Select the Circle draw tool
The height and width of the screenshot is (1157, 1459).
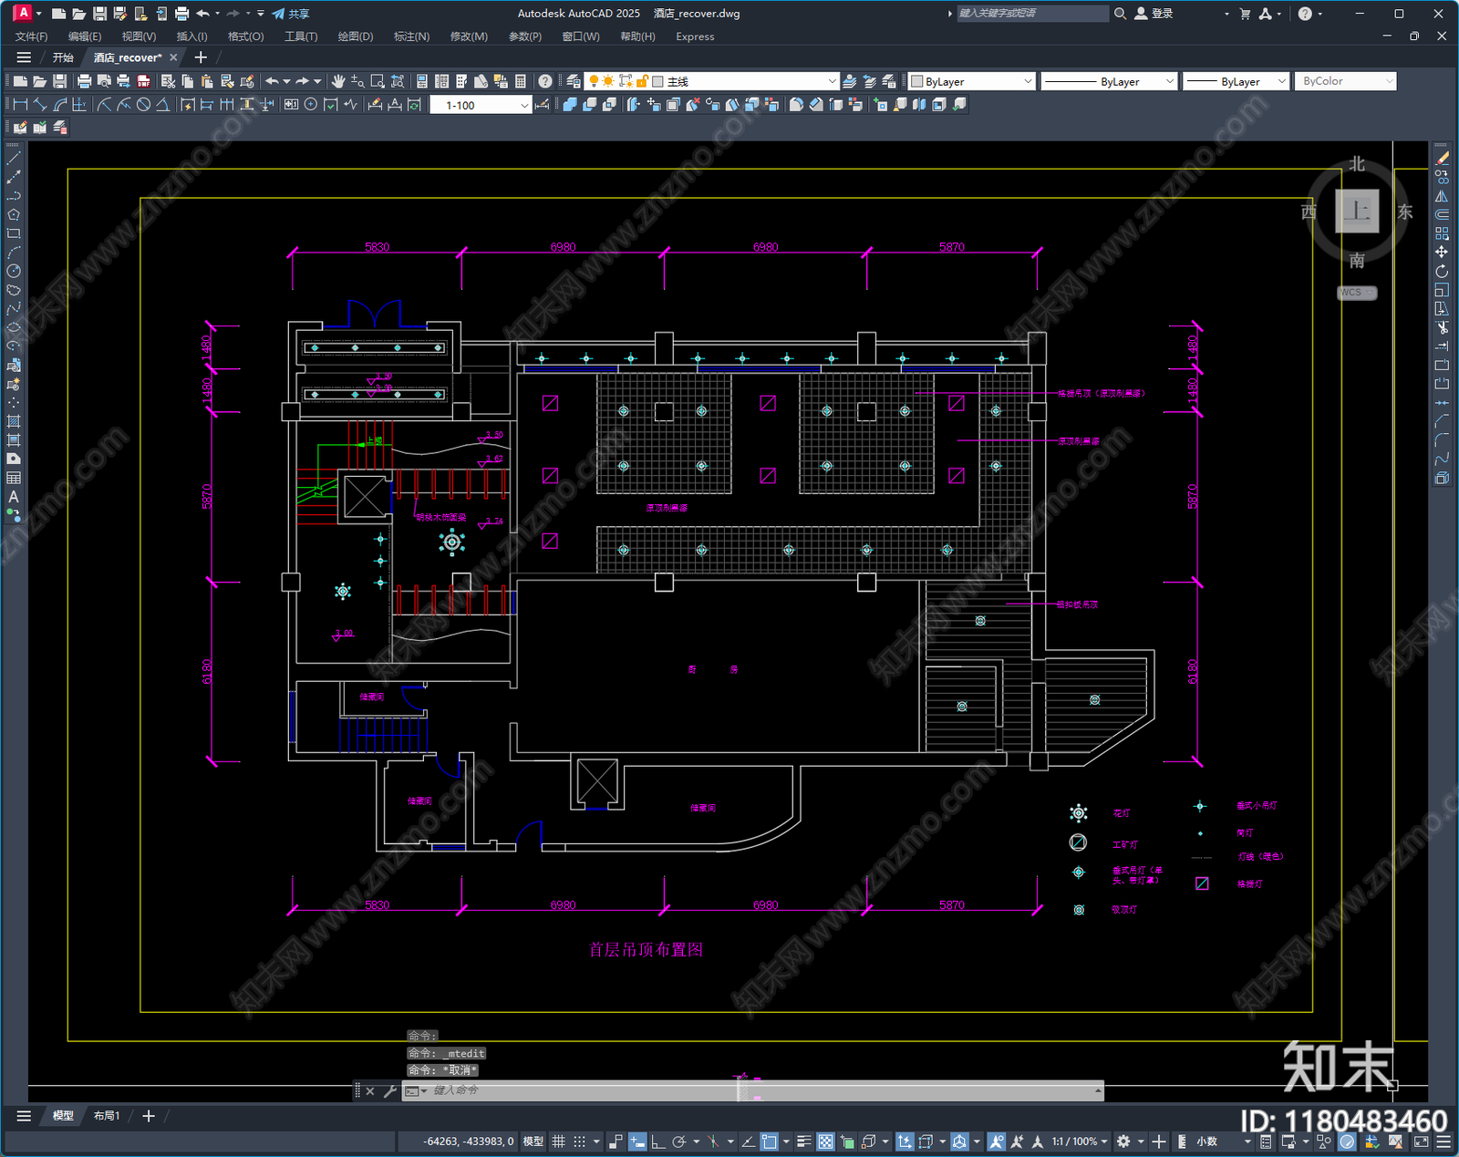click(x=14, y=271)
